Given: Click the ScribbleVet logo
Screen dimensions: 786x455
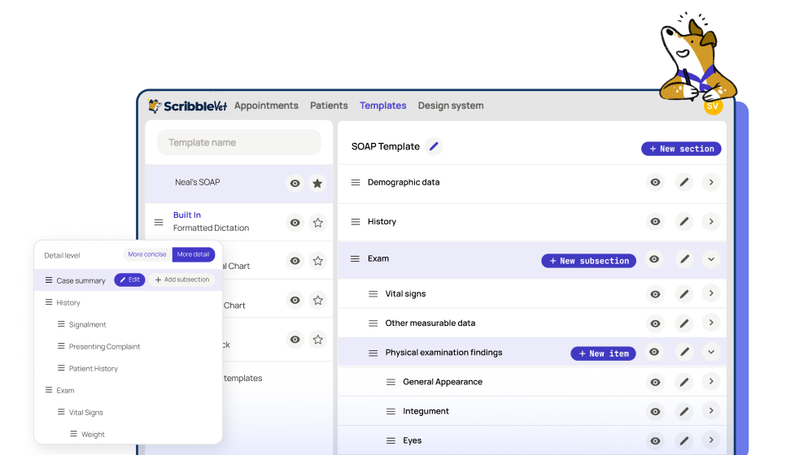Looking at the screenshot, I should pos(187,106).
